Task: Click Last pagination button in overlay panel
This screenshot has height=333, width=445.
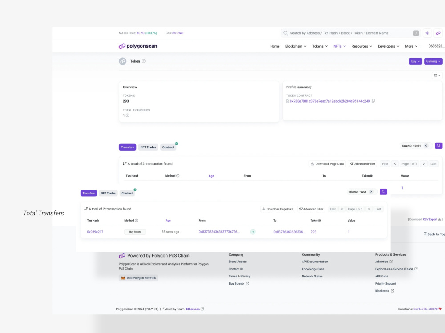Action: coord(378,209)
